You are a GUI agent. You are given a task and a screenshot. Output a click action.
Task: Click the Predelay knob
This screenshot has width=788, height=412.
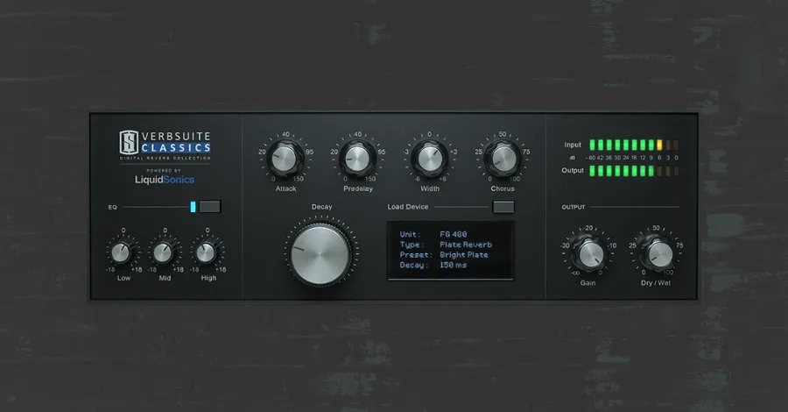coord(357,159)
